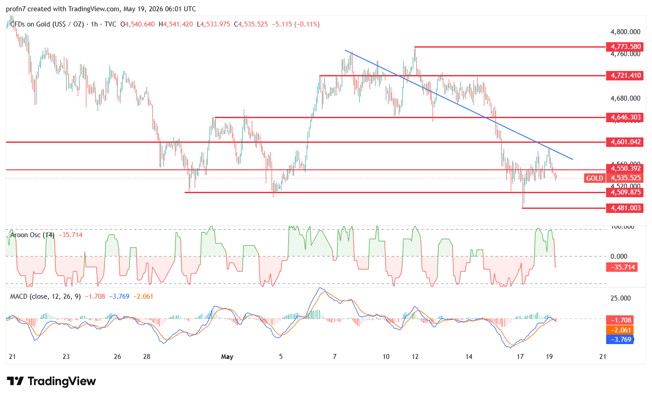
Task: Click the 4,721.410 red price label
Action: pyautogui.click(x=625, y=75)
